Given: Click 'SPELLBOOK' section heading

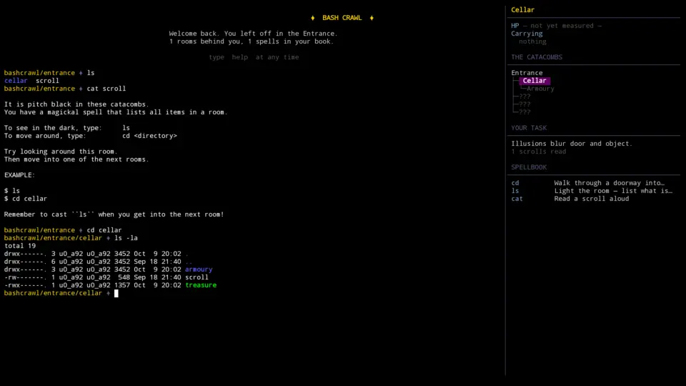Looking at the screenshot, I should tap(529, 167).
